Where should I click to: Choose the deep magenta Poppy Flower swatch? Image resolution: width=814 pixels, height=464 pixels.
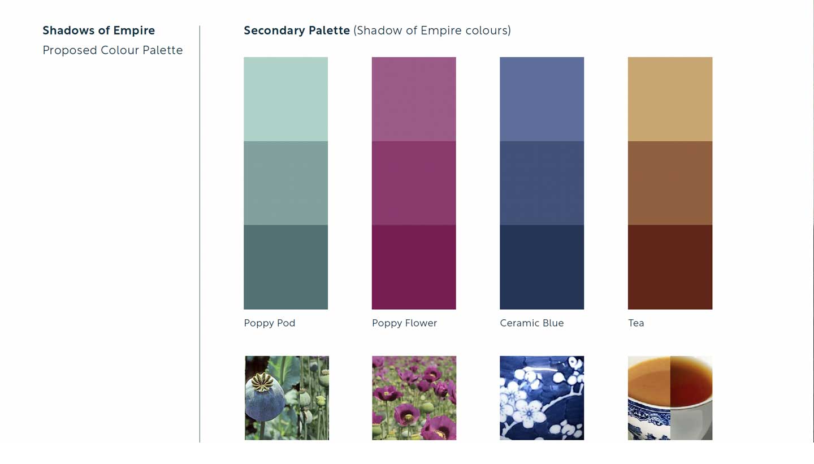click(x=414, y=267)
